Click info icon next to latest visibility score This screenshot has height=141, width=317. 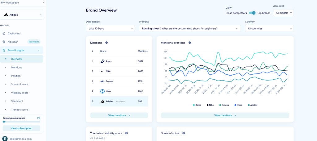click(126, 133)
